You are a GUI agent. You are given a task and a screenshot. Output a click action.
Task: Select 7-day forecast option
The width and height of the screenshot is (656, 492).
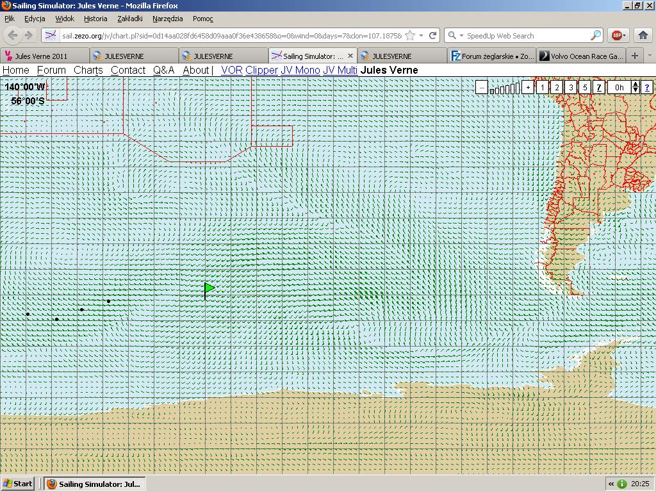(x=599, y=87)
